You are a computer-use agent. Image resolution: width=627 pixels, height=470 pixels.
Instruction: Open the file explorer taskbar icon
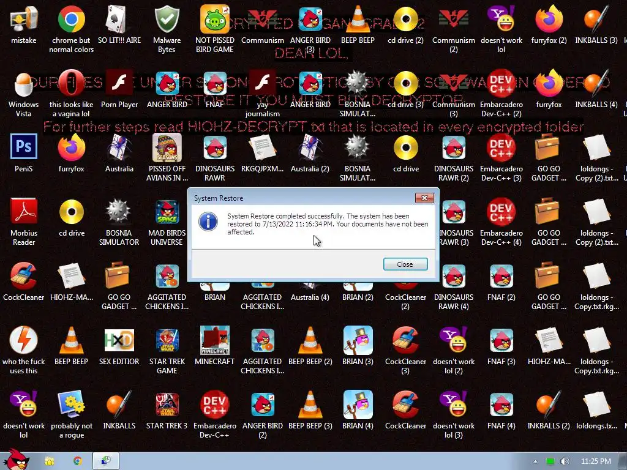pyautogui.click(x=49, y=461)
